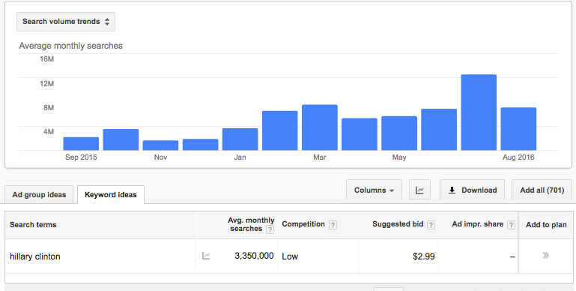Image resolution: width=576 pixels, height=291 pixels.
Task: Sort by Avg. monthly searches column header
Action: 251,224
